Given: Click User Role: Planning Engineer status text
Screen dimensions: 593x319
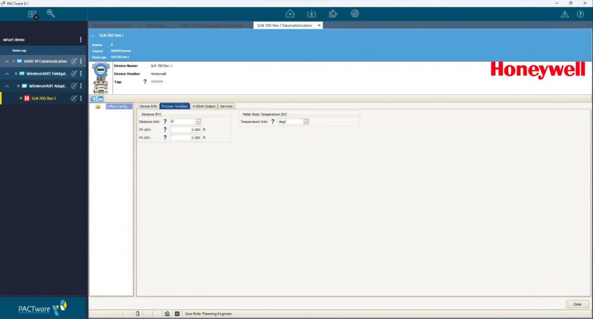Looking at the screenshot, I should coord(208,314).
